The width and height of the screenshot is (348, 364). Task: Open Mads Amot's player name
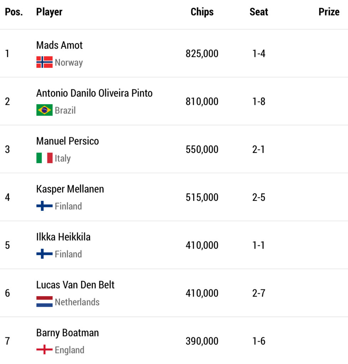[59, 45]
